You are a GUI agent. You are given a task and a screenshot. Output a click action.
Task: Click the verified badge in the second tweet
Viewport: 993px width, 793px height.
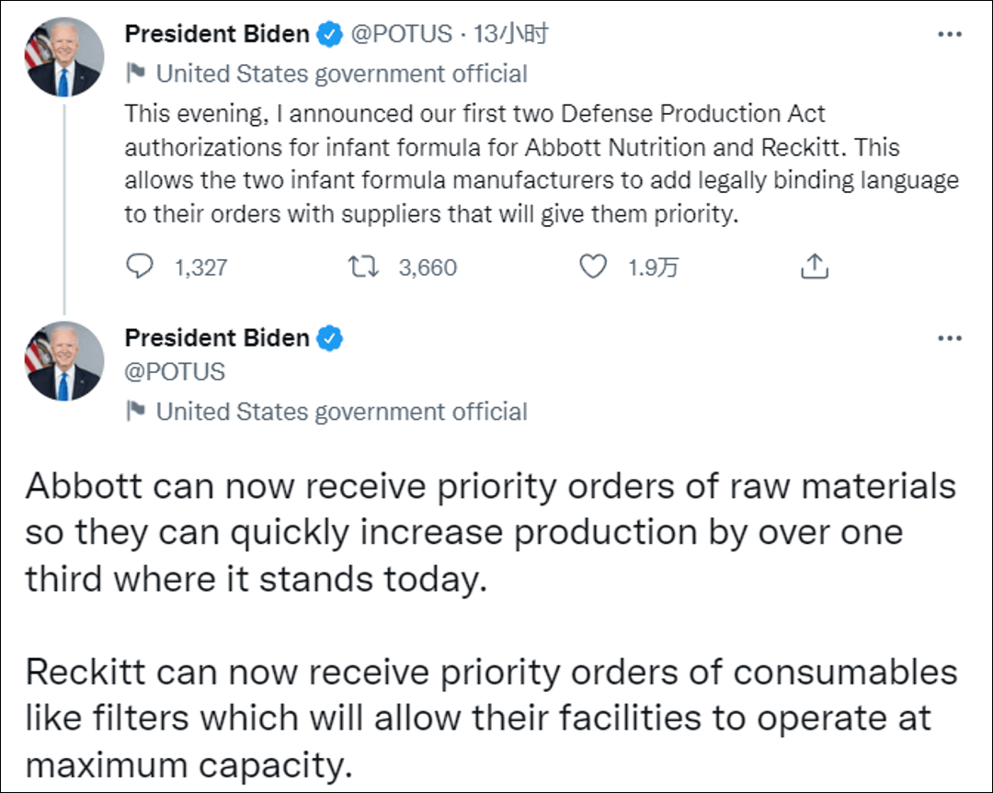point(331,338)
